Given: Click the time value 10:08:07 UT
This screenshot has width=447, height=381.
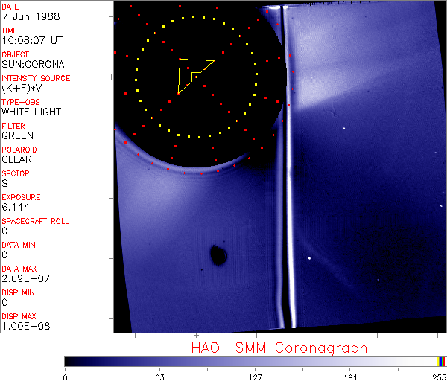Looking at the screenshot, I should coord(31,40).
